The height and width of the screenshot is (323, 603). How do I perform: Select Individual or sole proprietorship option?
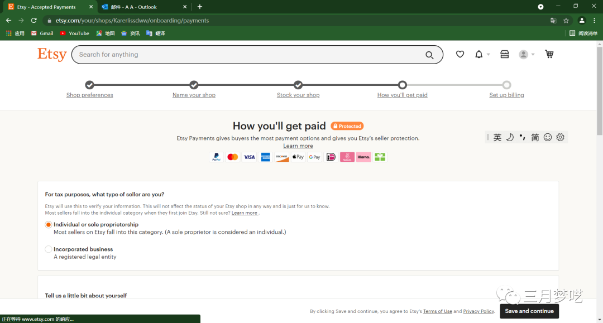click(x=49, y=224)
